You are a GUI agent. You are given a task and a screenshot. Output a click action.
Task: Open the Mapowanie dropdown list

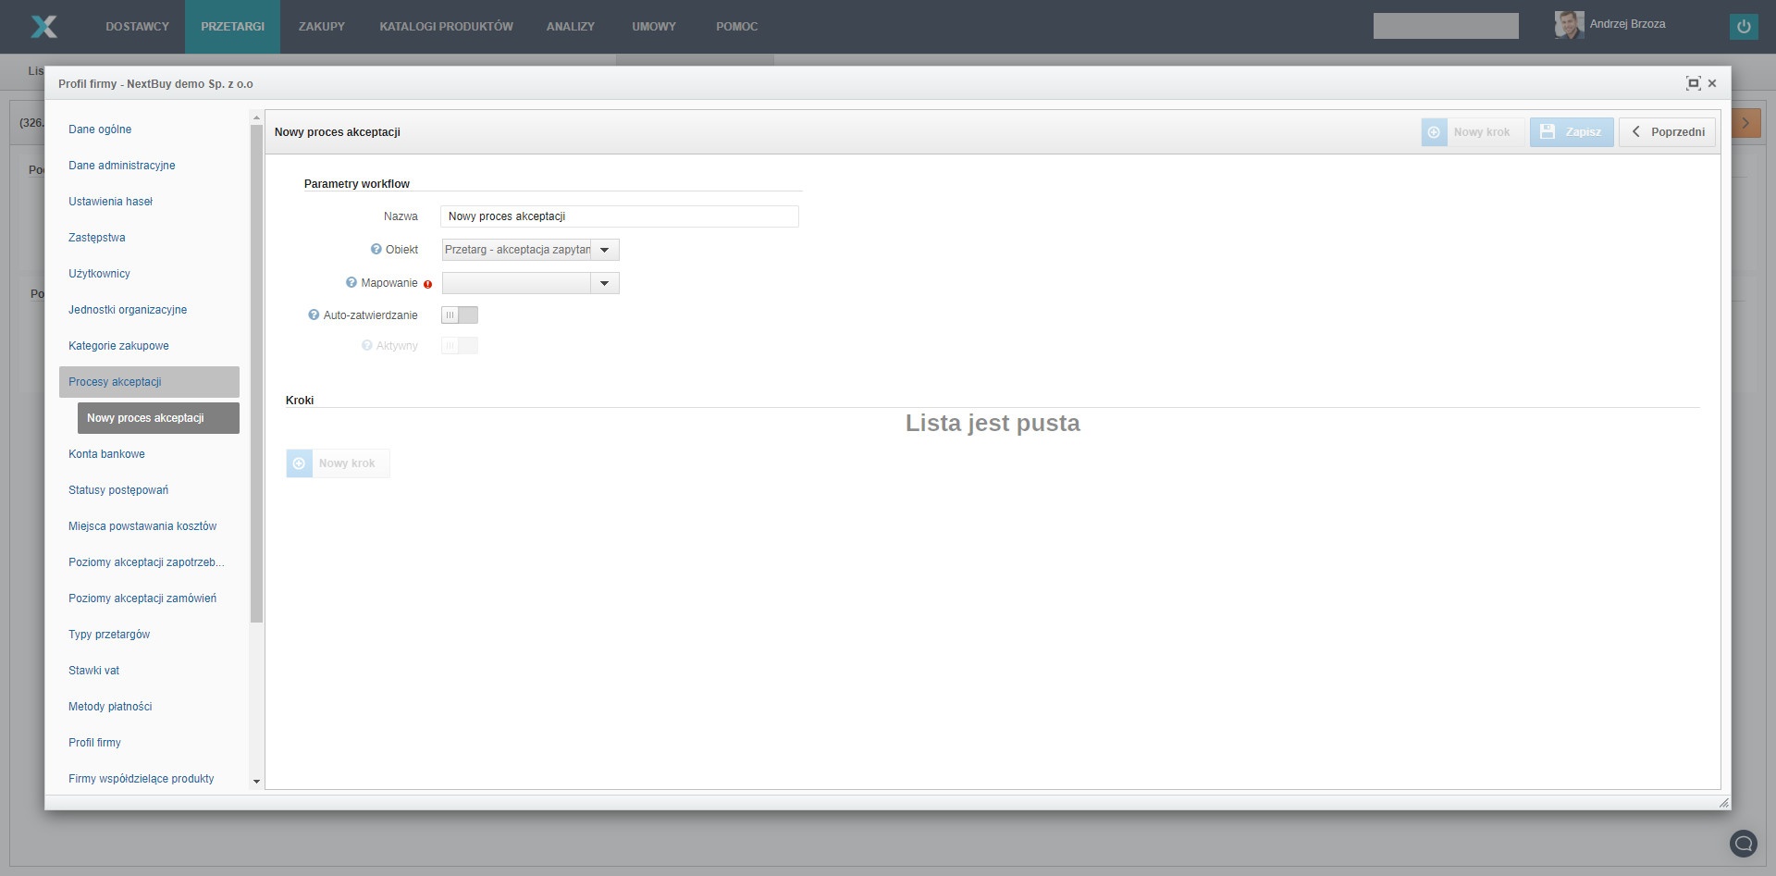(x=605, y=283)
